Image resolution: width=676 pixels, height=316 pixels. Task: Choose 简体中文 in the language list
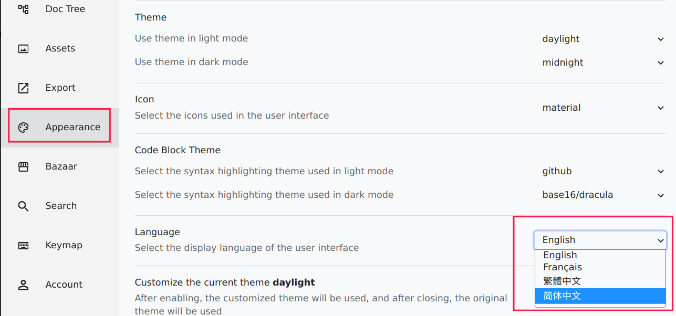[600, 296]
